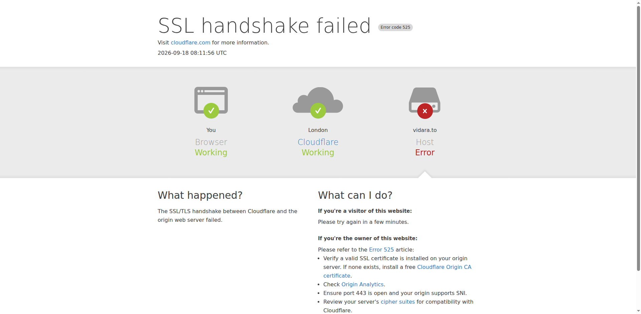The height and width of the screenshot is (314, 641).
Task: Click the vidara.to host label
Action: point(425,130)
